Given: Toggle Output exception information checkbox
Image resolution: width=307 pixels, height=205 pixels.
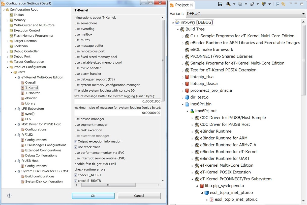Looking at the screenshot, I should click(x=76, y=142).
